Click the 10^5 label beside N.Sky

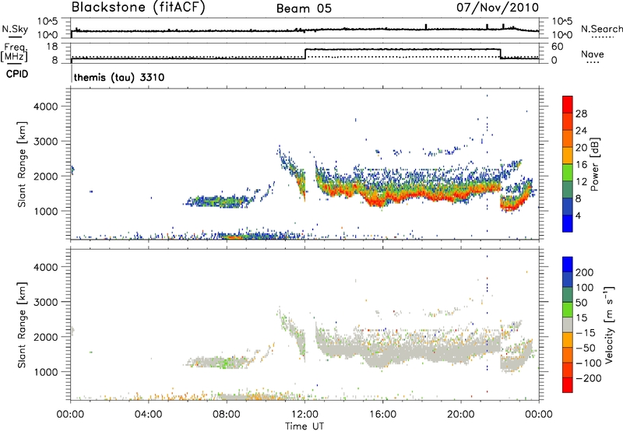[x=48, y=21]
